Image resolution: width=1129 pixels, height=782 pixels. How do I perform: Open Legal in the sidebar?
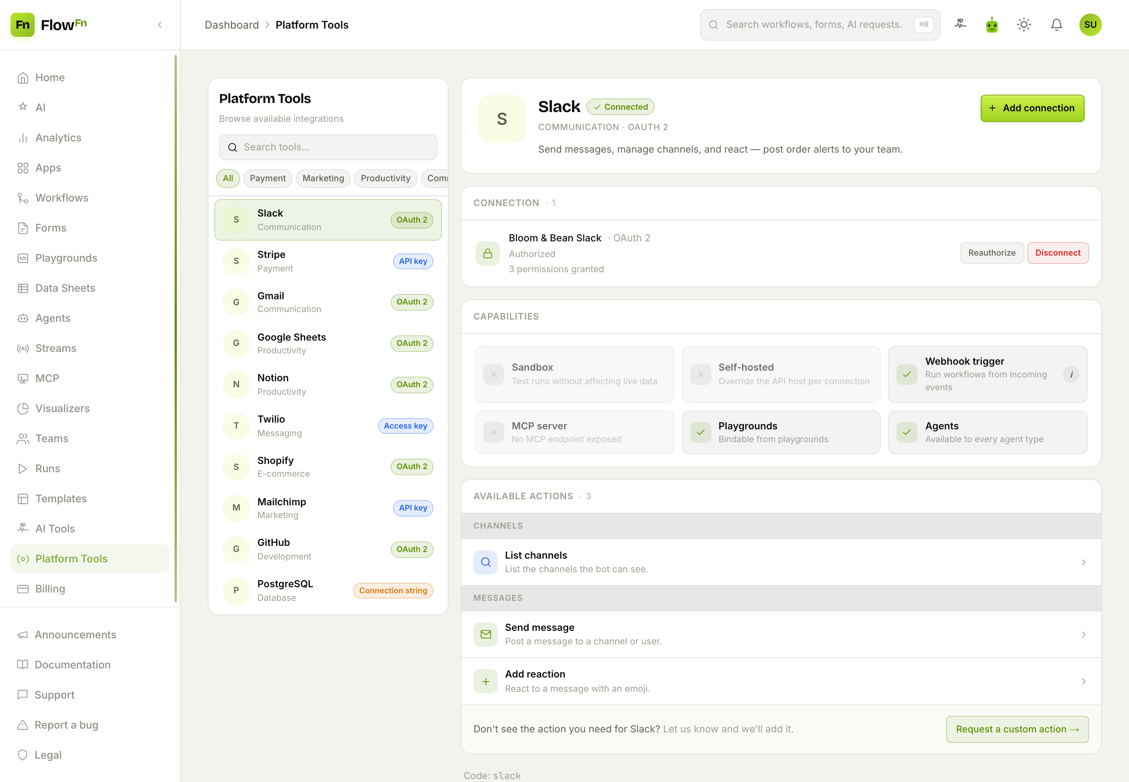click(90, 755)
